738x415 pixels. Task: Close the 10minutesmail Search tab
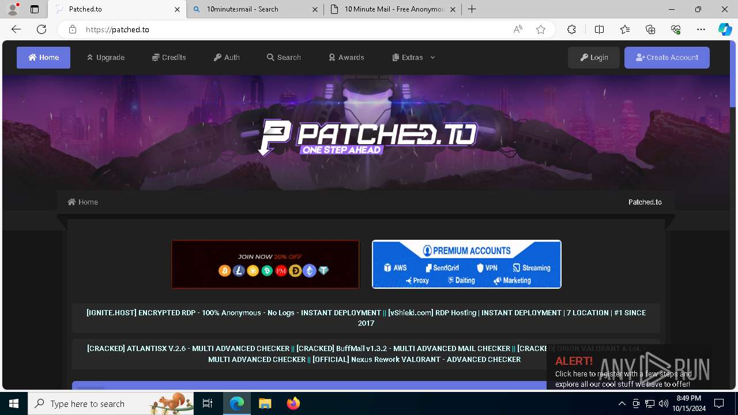(x=315, y=9)
